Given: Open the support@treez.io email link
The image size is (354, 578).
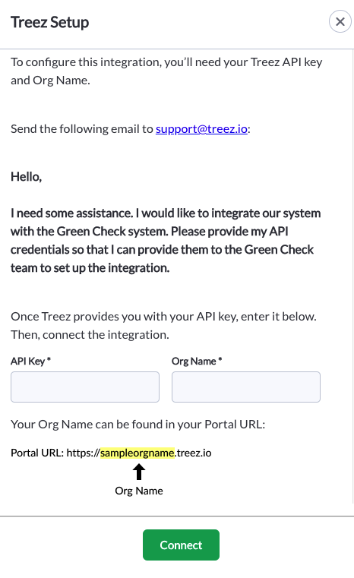Looking at the screenshot, I should coord(201,129).
